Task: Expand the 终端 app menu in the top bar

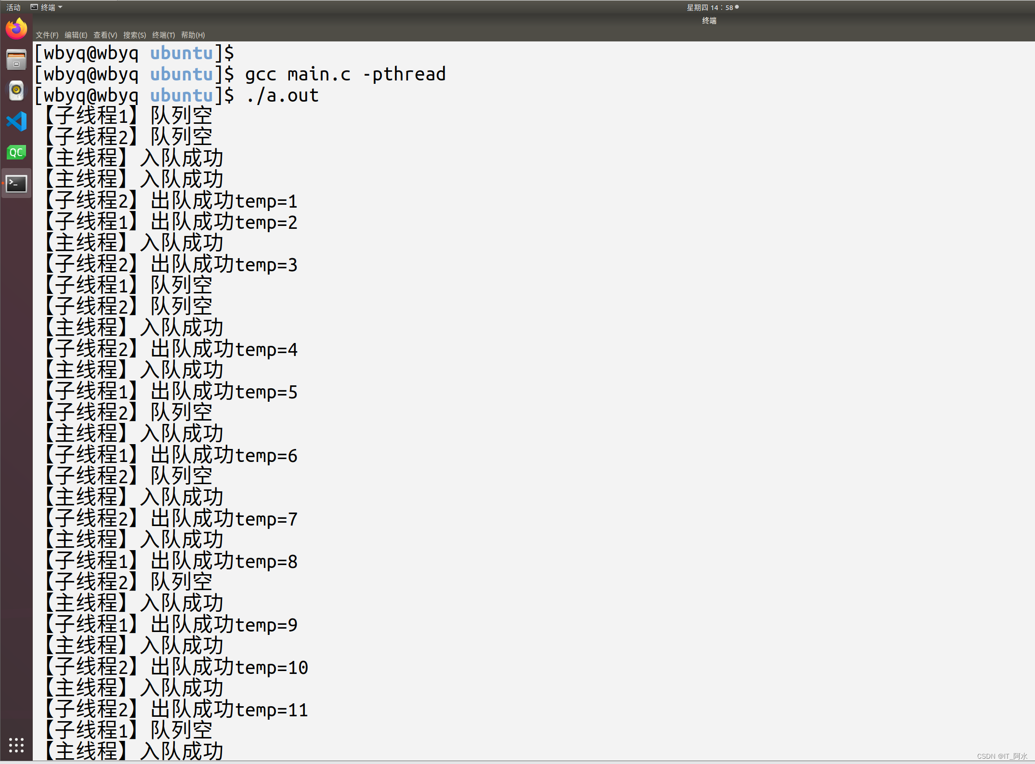Action: (x=47, y=7)
